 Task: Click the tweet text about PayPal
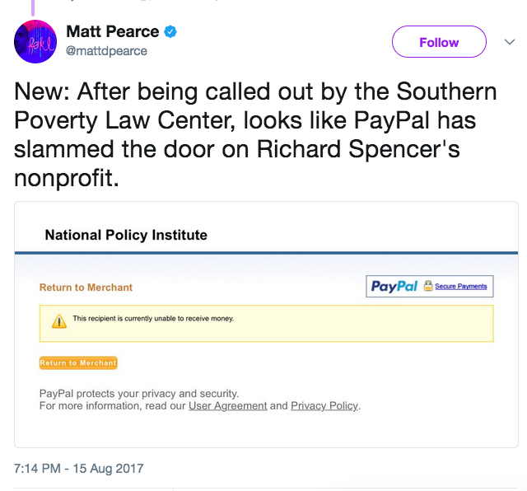coord(255,133)
